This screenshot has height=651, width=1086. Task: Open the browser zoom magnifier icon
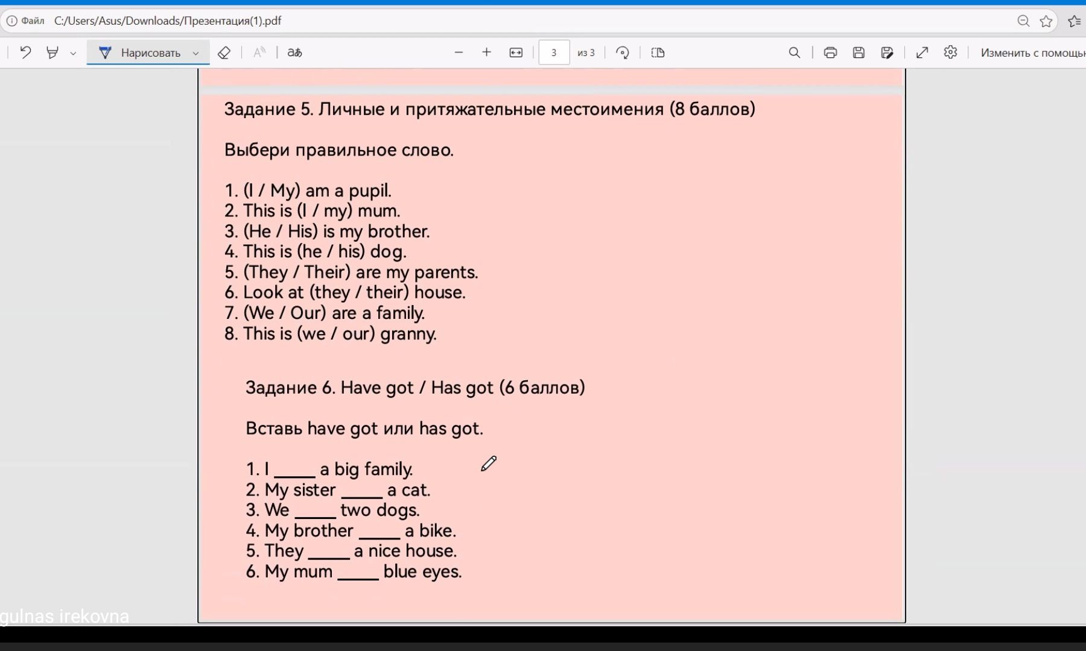(1023, 21)
